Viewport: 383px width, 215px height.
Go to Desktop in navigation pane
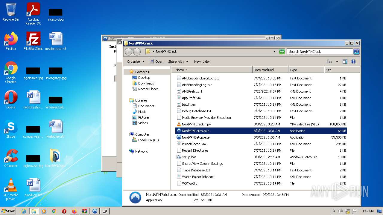[x=144, y=78]
